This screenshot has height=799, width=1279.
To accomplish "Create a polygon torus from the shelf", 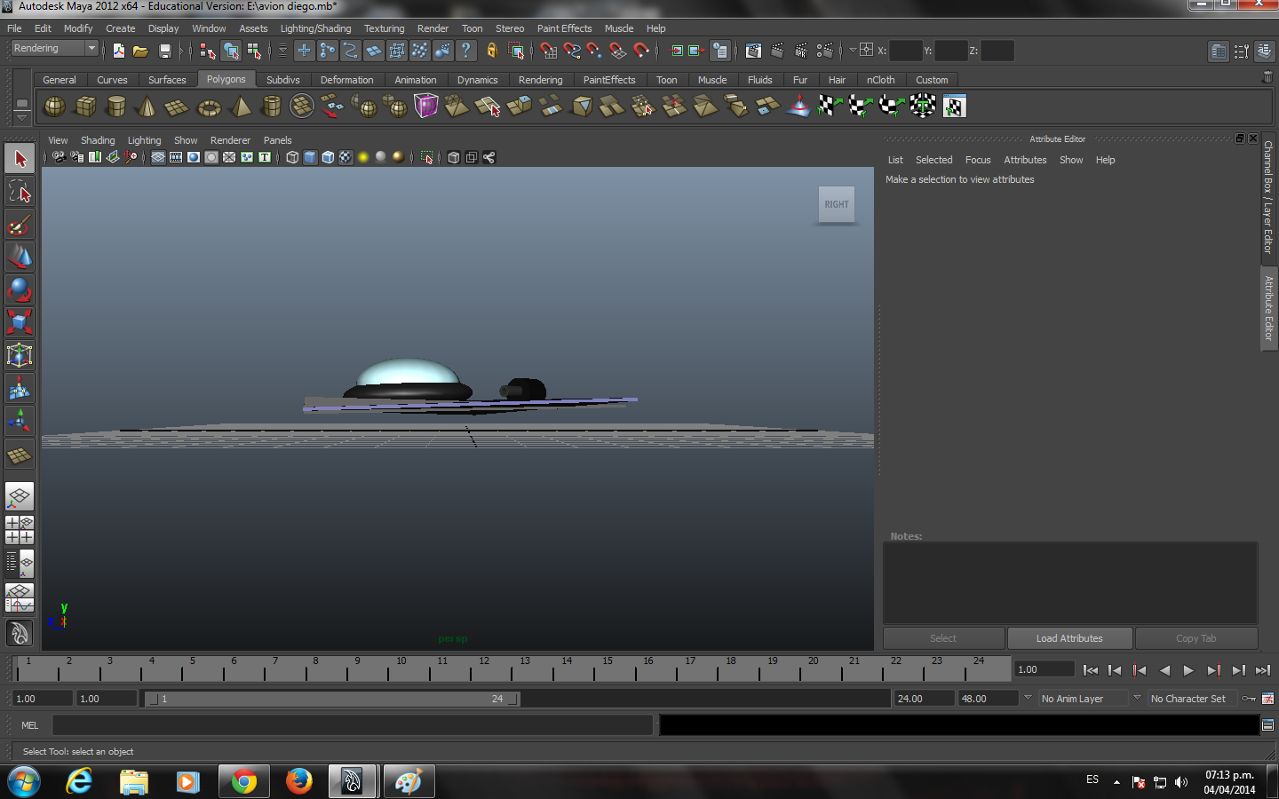I will pyautogui.click(x=209, y=107).
